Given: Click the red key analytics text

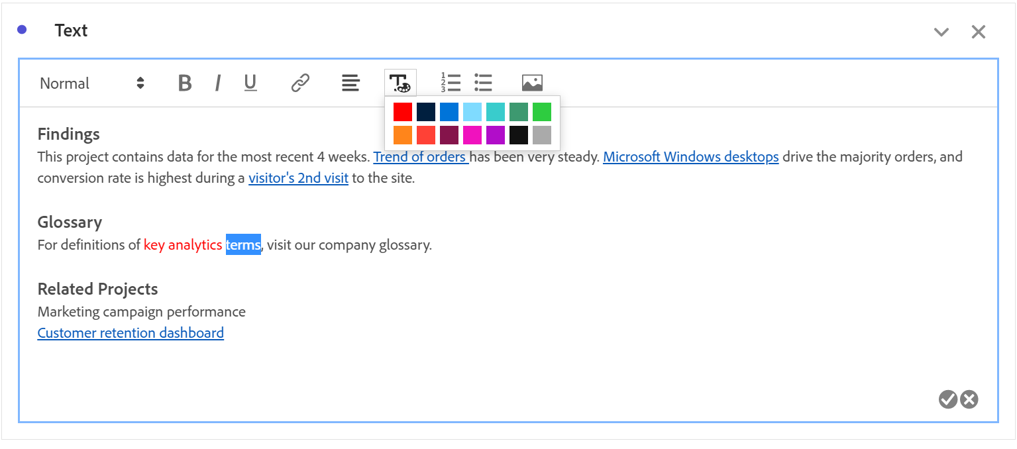Looking at the screenshot, I should click(x=183, y=245).
